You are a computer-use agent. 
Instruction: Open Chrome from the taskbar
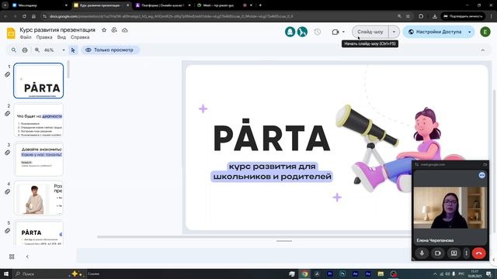(x=304, y=274)
